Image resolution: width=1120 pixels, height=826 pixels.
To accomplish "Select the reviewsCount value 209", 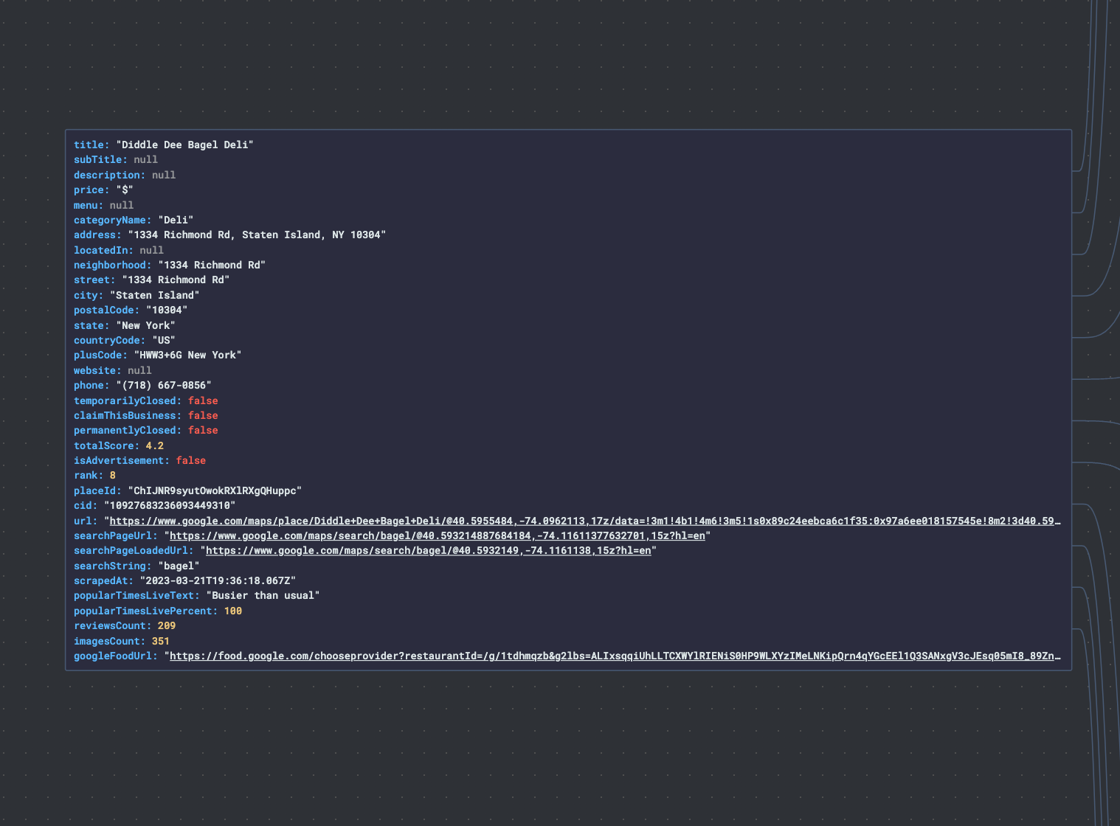I will tap(167, 625).
